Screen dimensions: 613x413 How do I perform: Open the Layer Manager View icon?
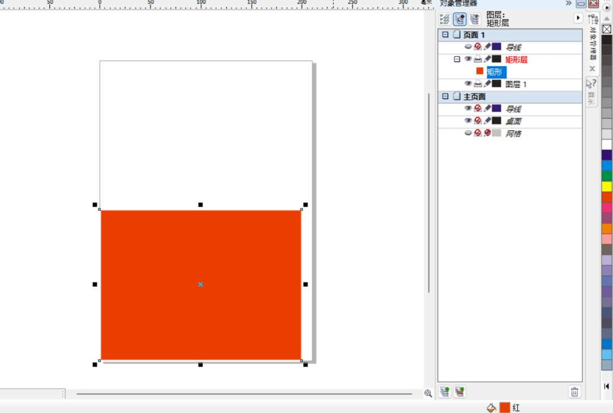pyautogui.click(x=474, y=19)
